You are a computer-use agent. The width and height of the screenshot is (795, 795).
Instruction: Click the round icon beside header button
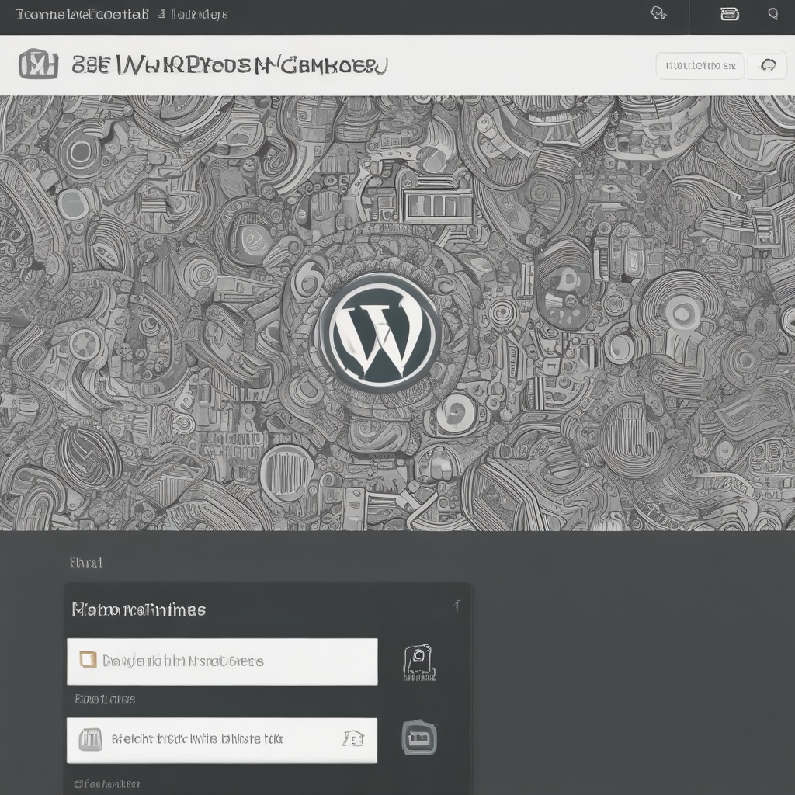pos(768,66)
